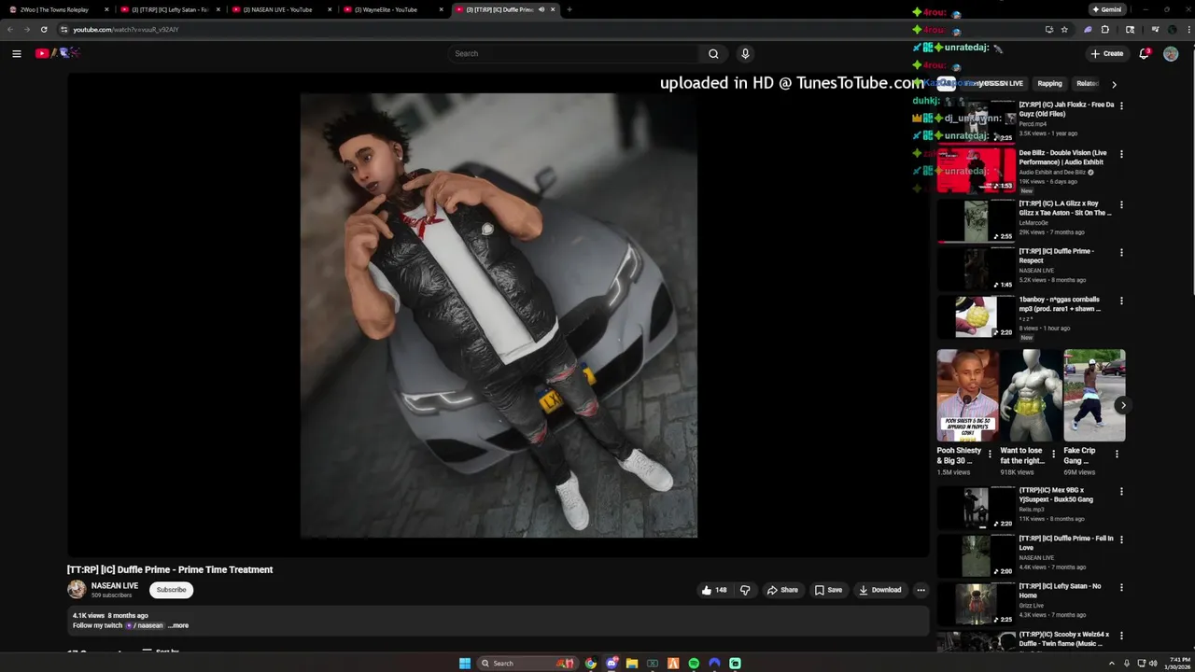Screen dimensions: 1195x672
Task: Open Gemini in Chrome
Action: click(1106, 9)
